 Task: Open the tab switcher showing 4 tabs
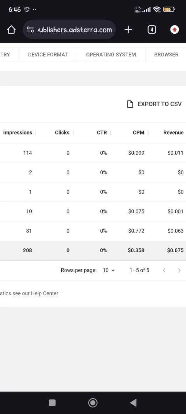(152, 30)
